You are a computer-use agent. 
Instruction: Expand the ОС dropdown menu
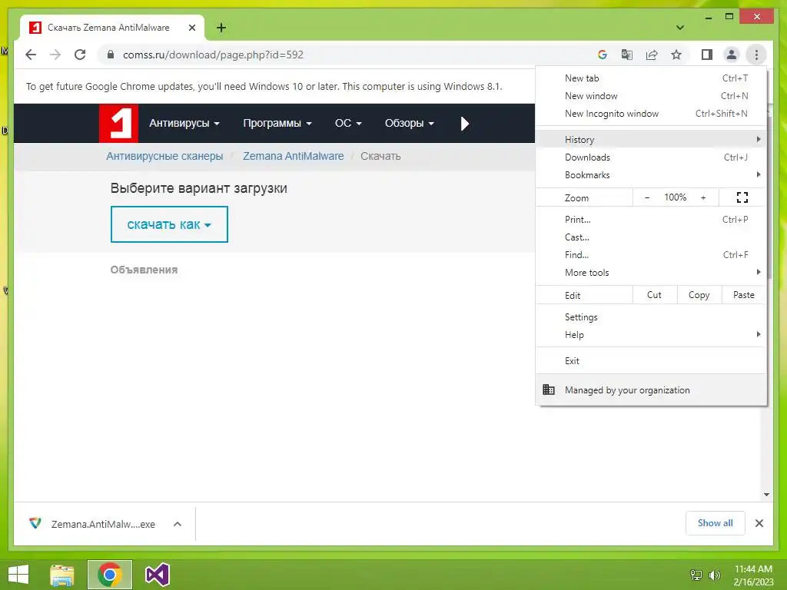coord(348,124)
